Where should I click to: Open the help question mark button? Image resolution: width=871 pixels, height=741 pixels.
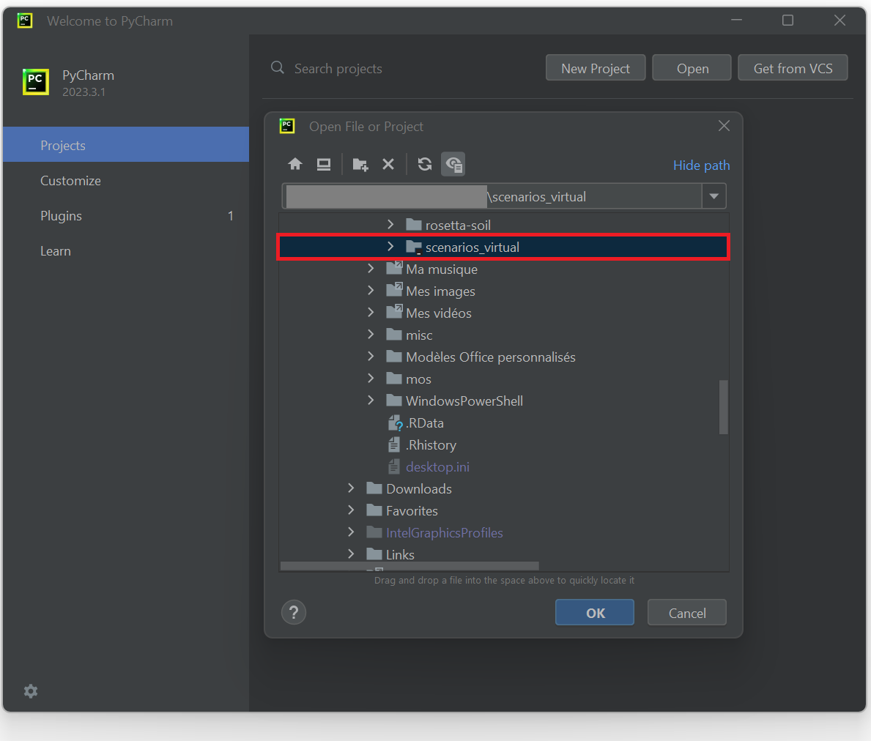(294, 613)
